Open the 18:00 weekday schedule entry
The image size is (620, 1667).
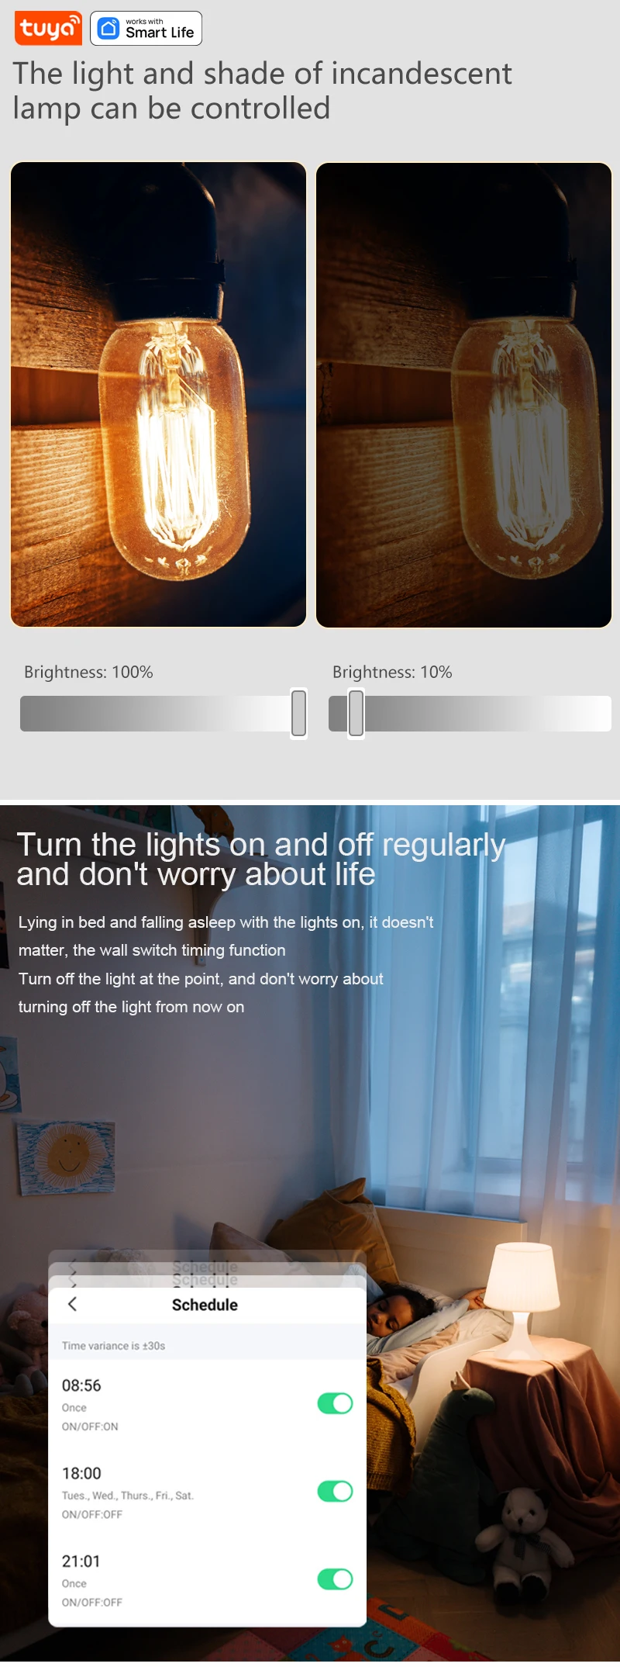pyautogui.click(x=207, y=1492)
